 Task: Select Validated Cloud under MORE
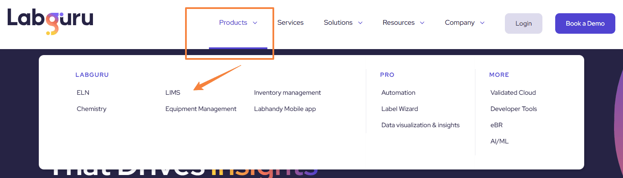(513, 93)
